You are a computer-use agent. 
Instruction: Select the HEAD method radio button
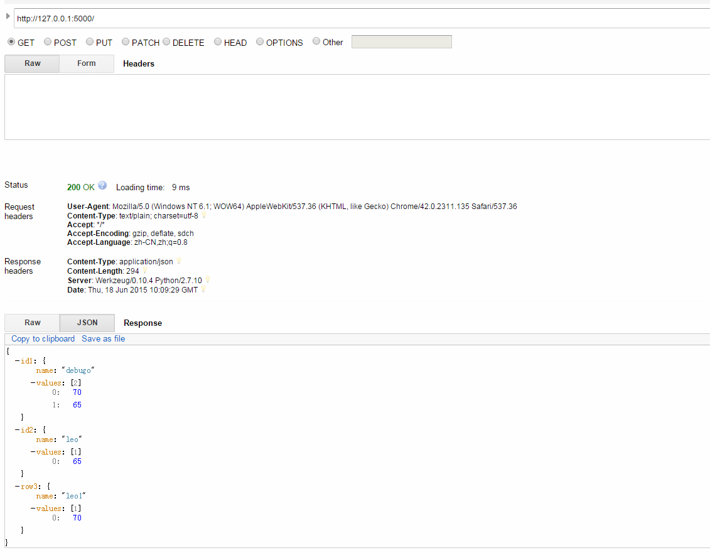(218, 41)
